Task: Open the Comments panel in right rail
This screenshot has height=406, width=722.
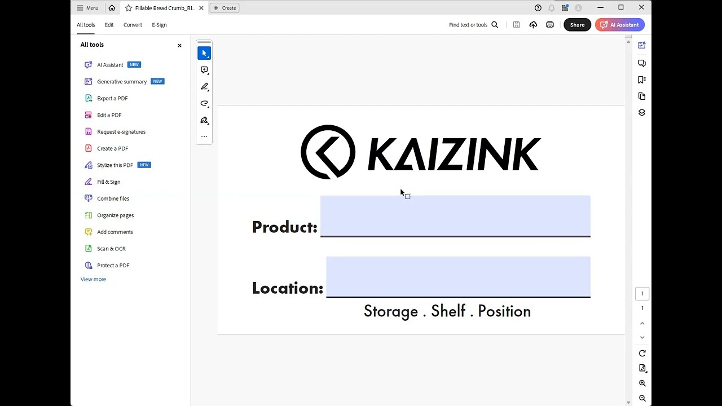Action: 642,63
